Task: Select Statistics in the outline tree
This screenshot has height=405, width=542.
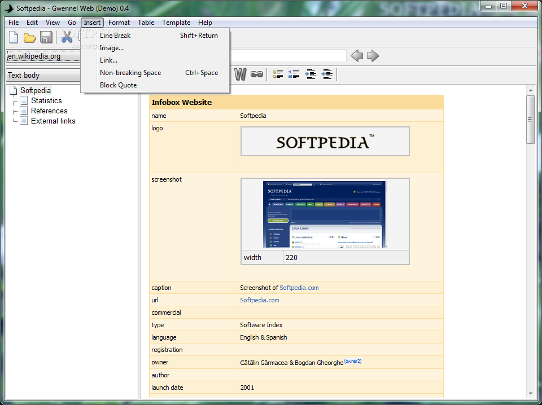Action: pyautogui.click(x=46, y=100)
